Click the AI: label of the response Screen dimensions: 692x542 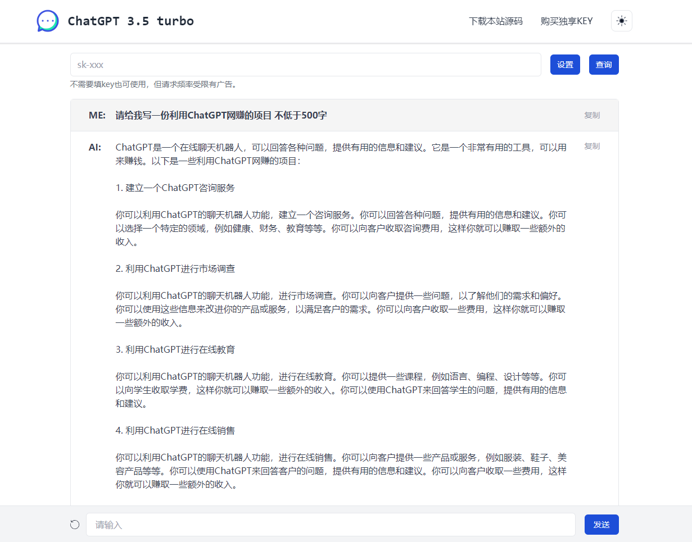[95, 148]
